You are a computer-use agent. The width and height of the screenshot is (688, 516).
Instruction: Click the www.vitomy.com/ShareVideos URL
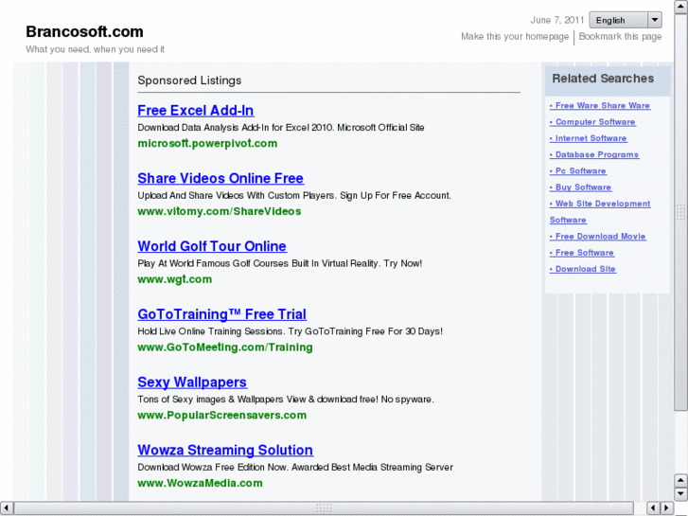[220, 211]
